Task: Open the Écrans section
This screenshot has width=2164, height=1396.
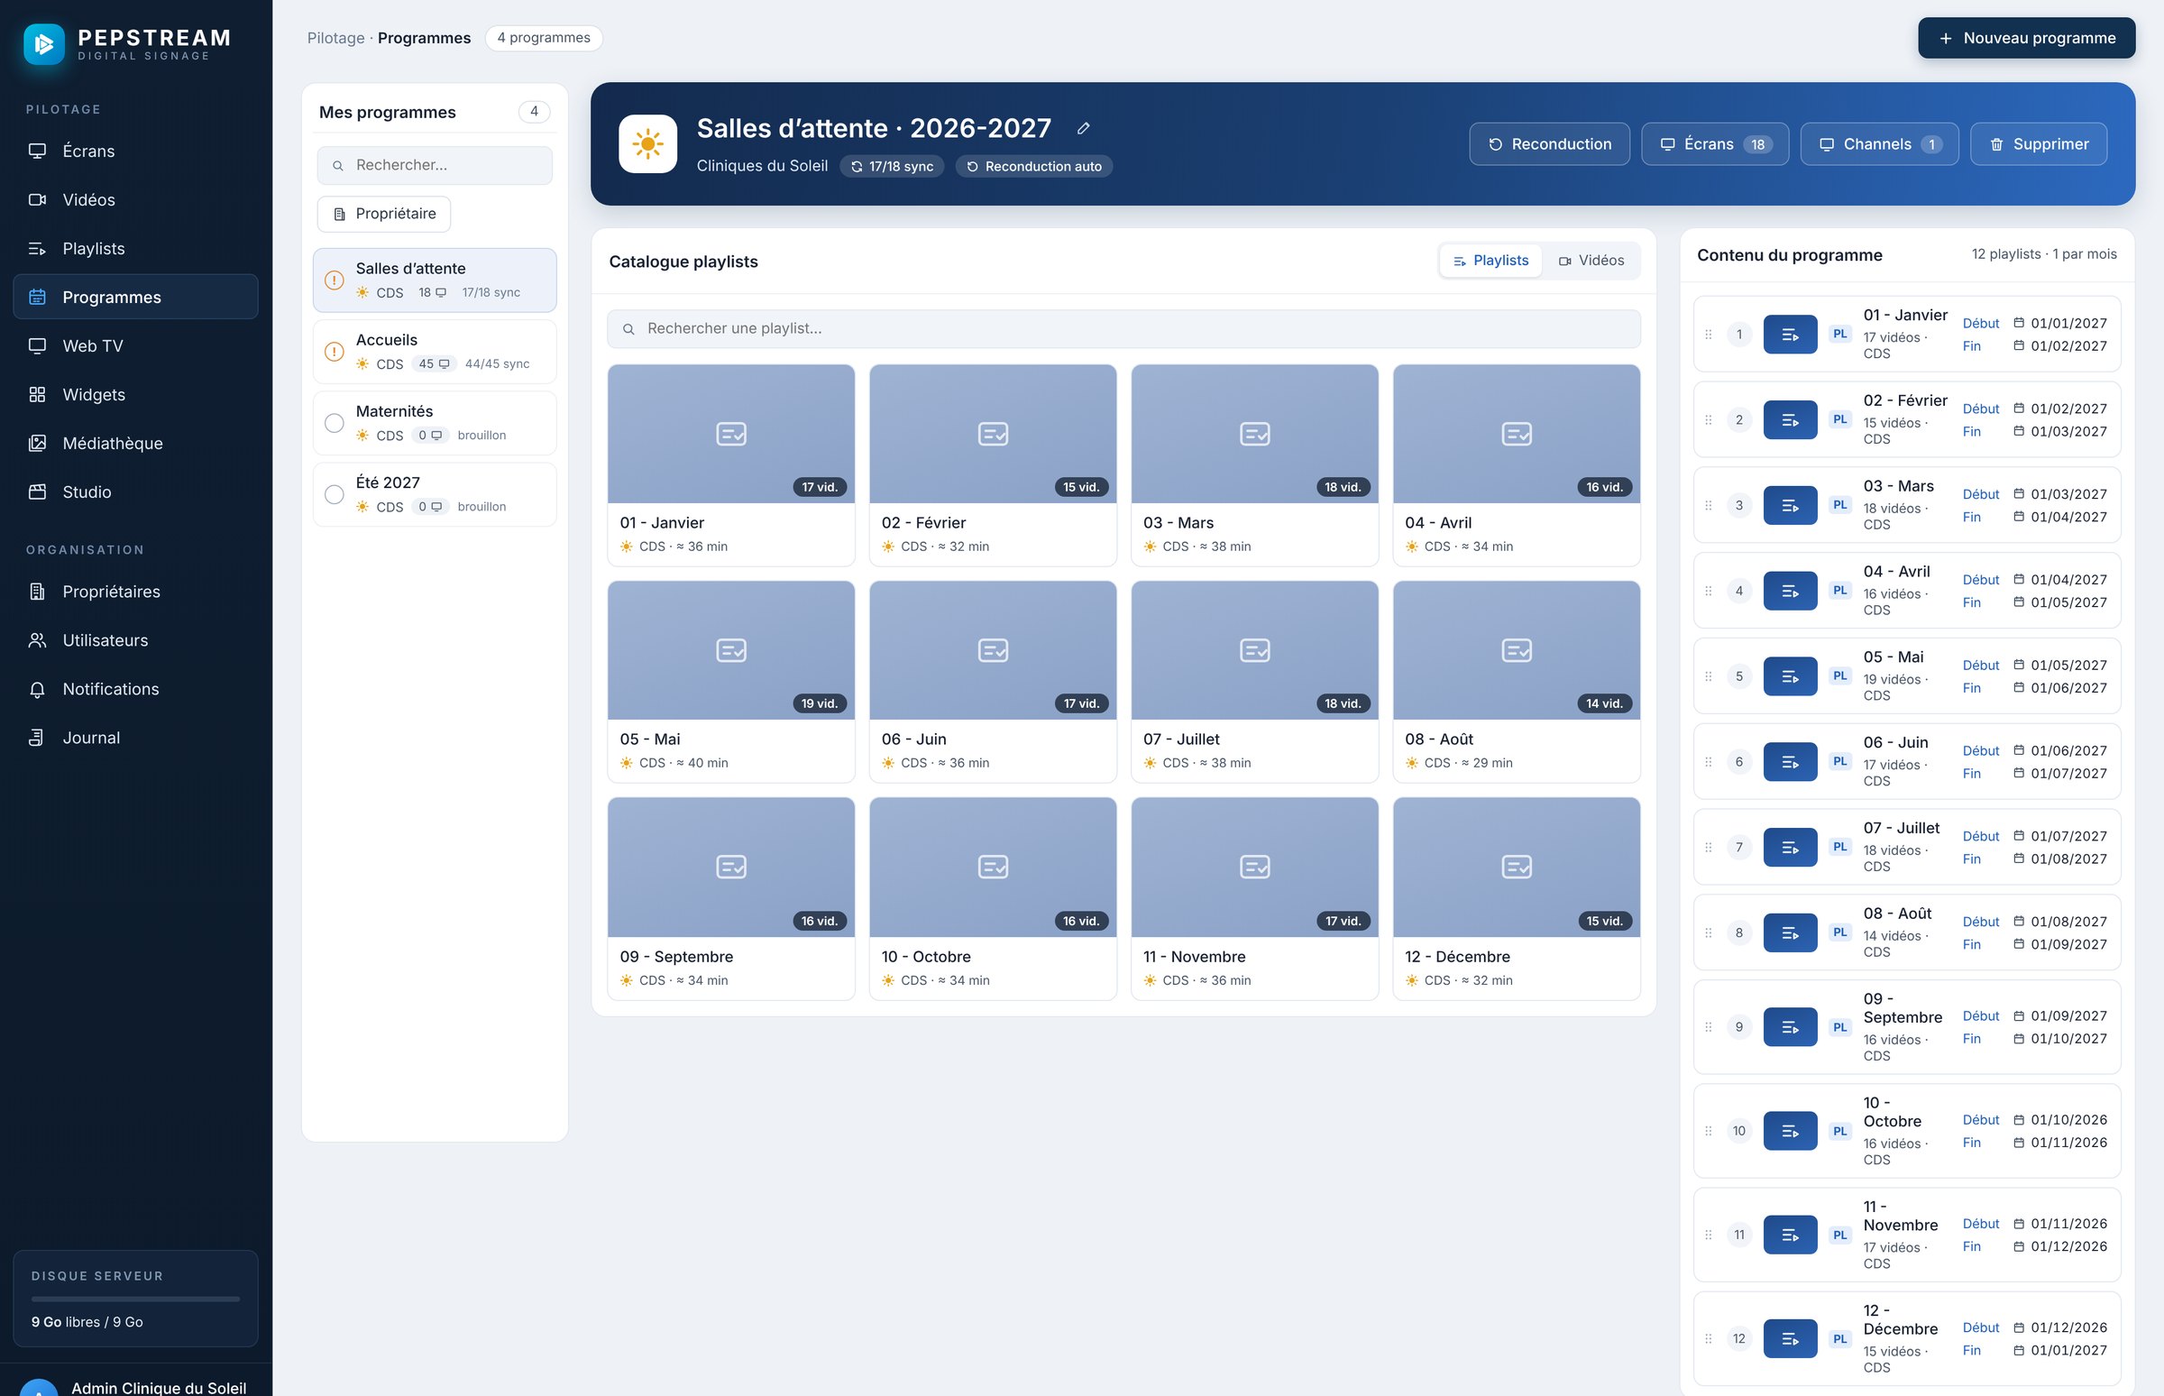Action: click(x=136, y=151)
